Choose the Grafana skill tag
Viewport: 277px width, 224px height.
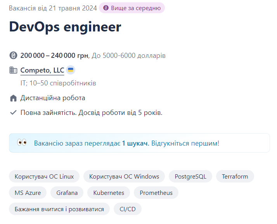[x=67, y=193]
